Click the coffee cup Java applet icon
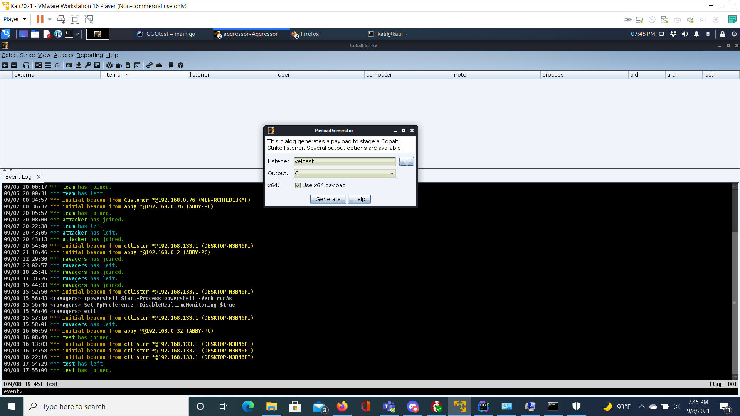The height and width of the screenshot is (416, 740). point(119,65)
